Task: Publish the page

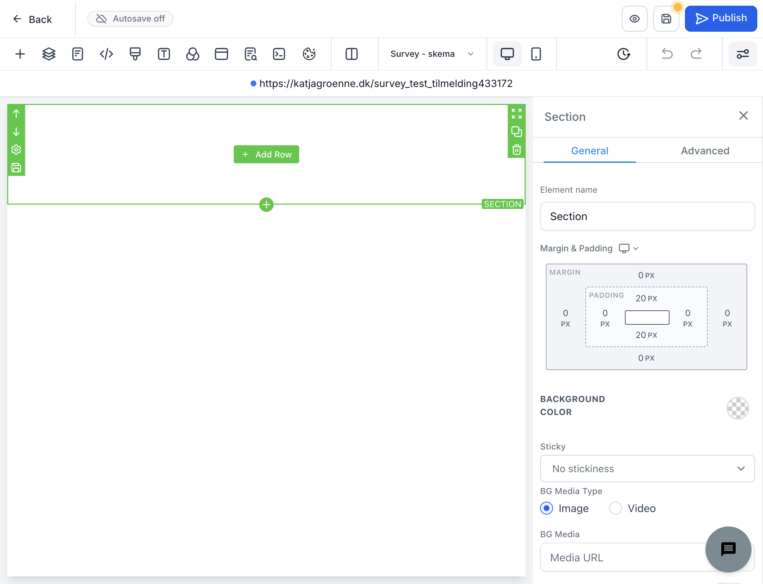Action: (721, 19)
